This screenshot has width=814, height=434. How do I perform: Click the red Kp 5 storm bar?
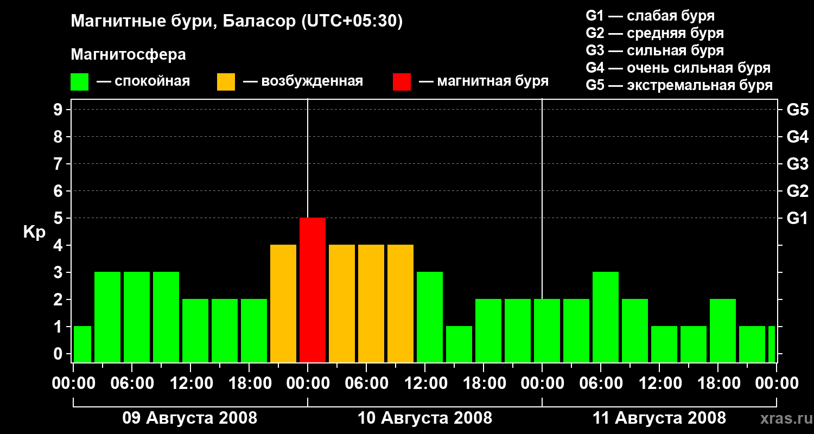pyautogui.click(x=313, y=290)
